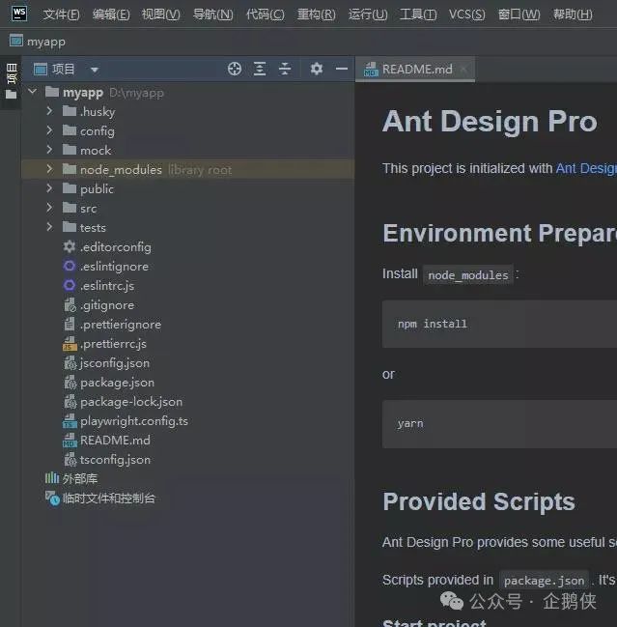Expand the node_modules folder
The height and width of the screenshot is (627, 617).
pos(49,169)
